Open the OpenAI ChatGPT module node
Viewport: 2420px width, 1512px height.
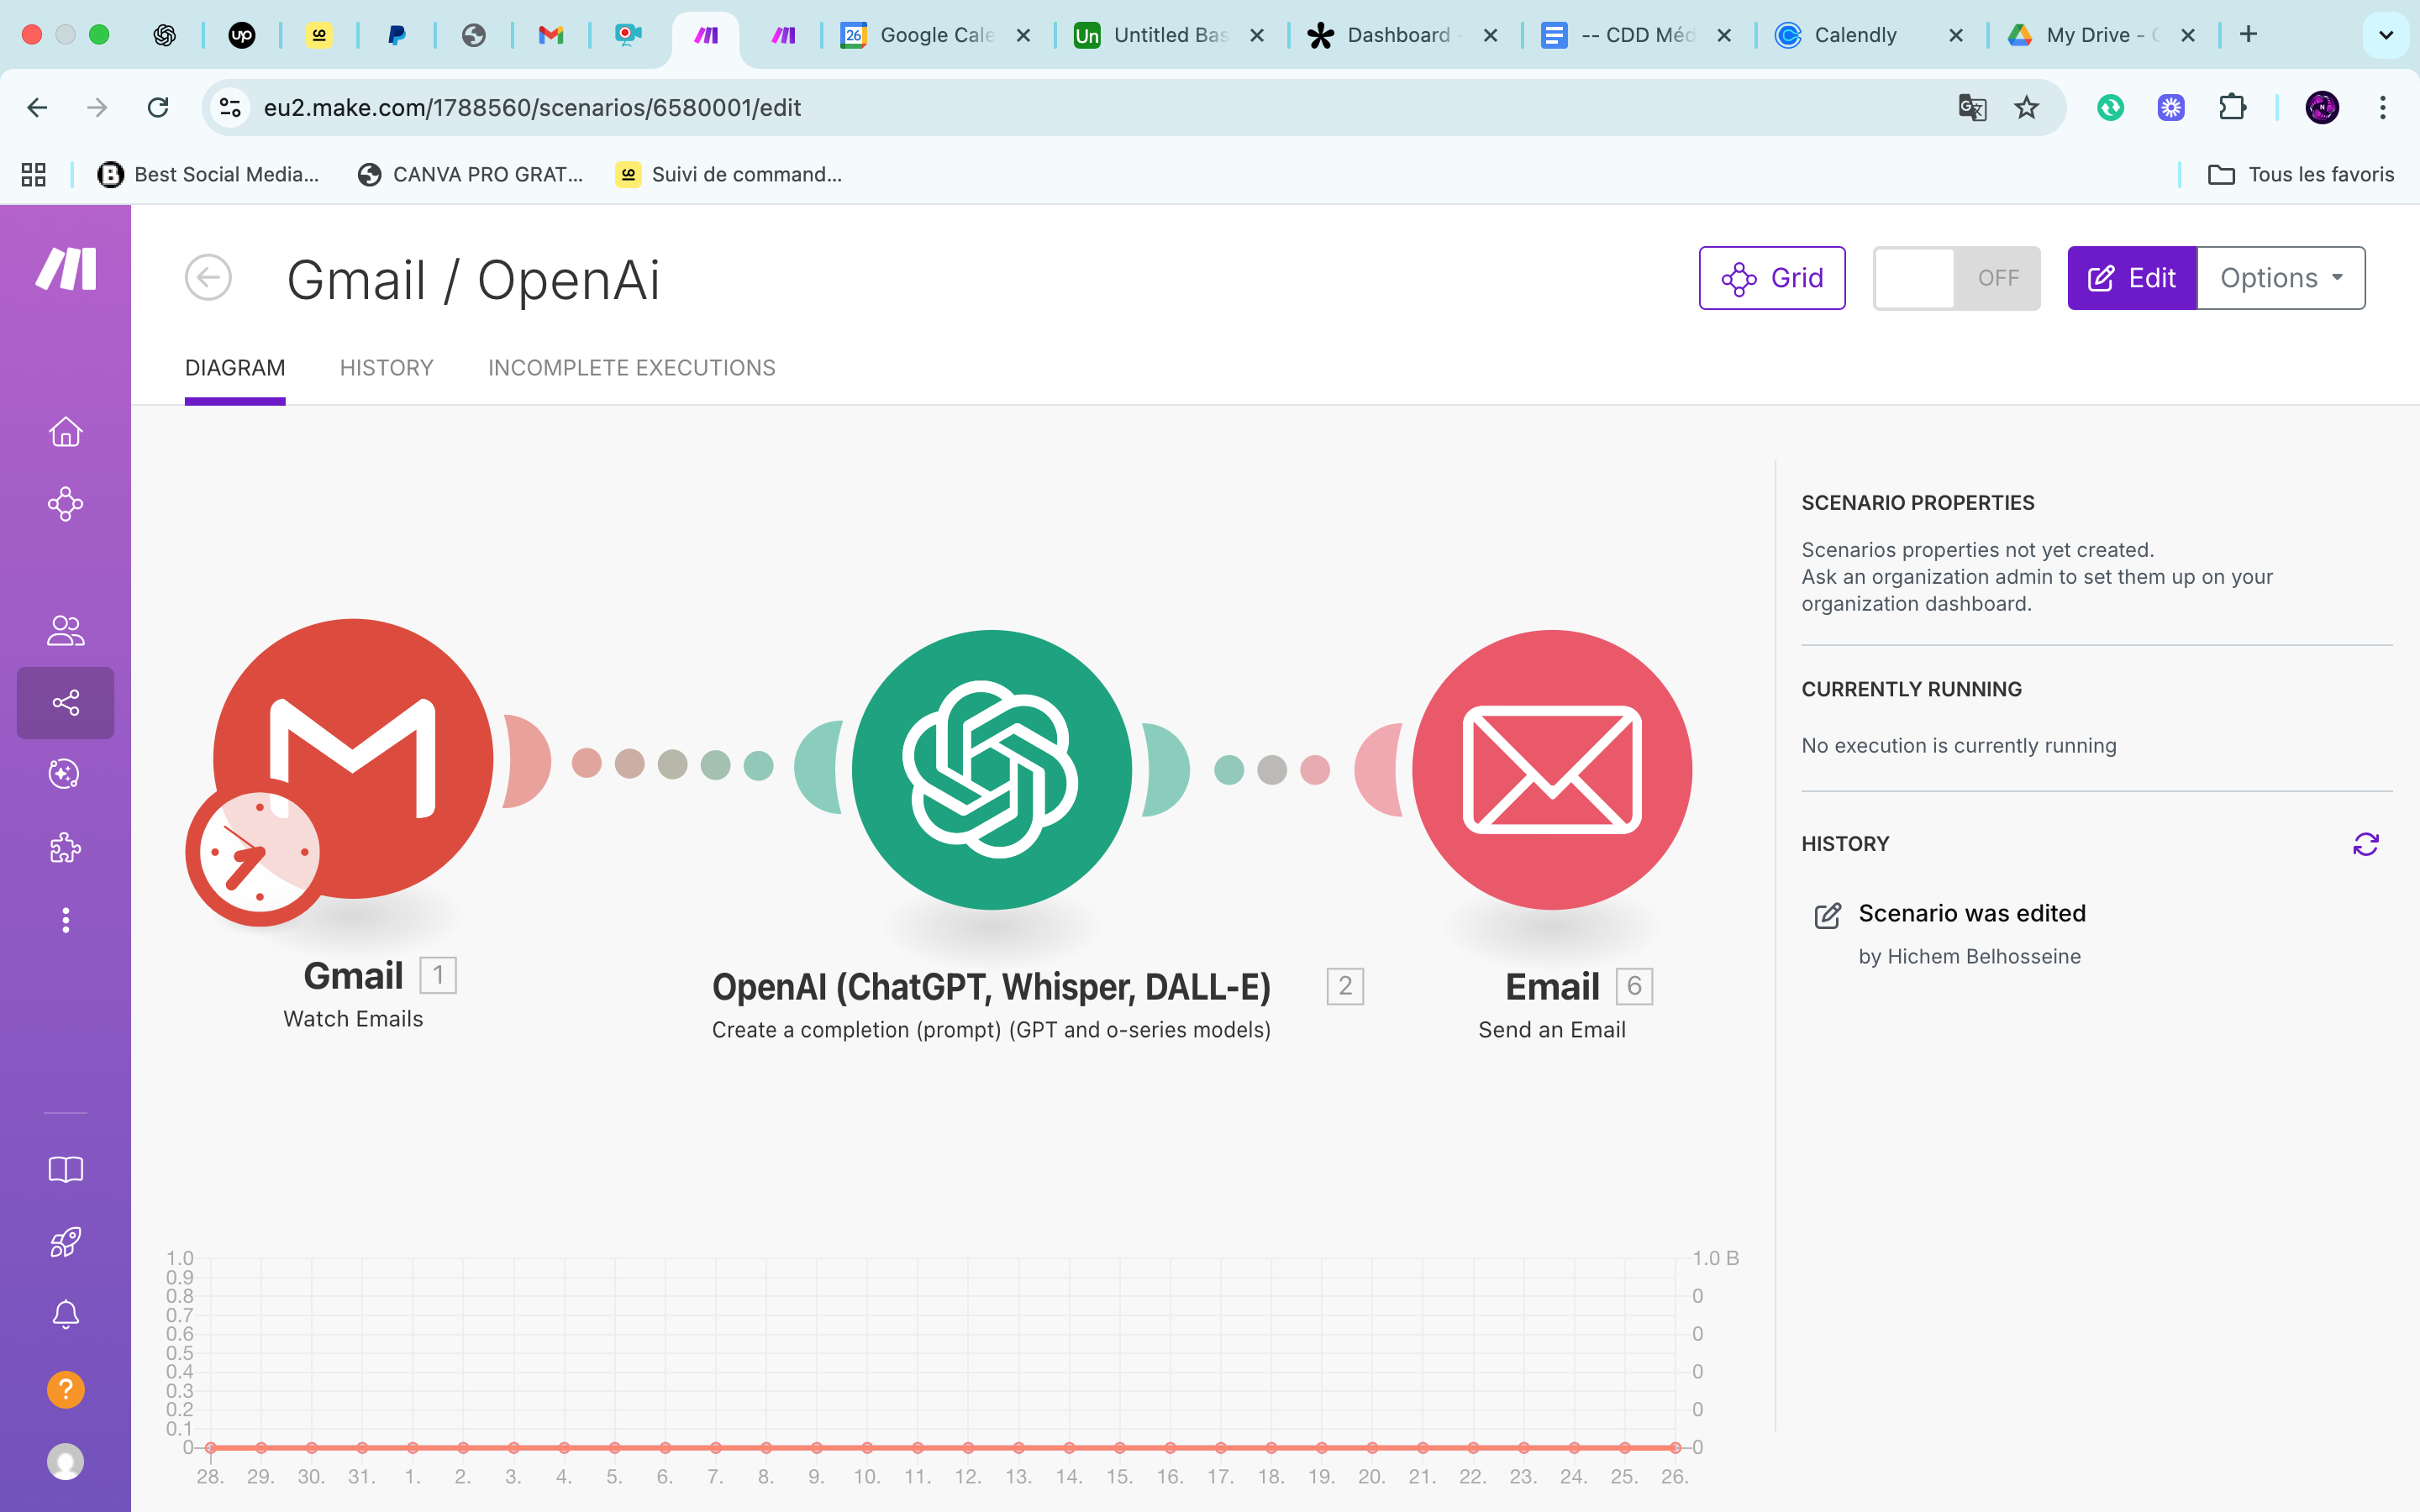pos(991,769)
